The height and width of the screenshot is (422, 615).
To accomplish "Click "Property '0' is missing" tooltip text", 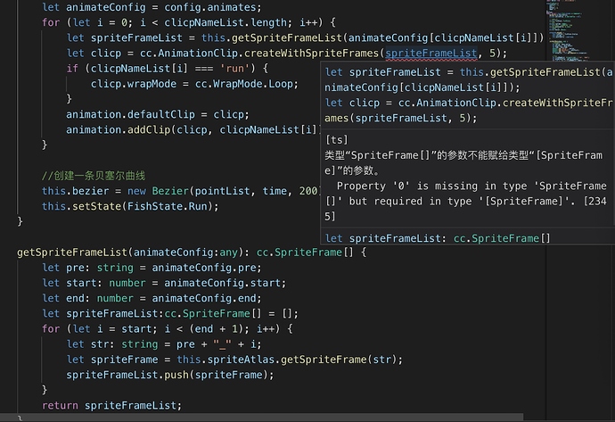I will pos(466,201).
